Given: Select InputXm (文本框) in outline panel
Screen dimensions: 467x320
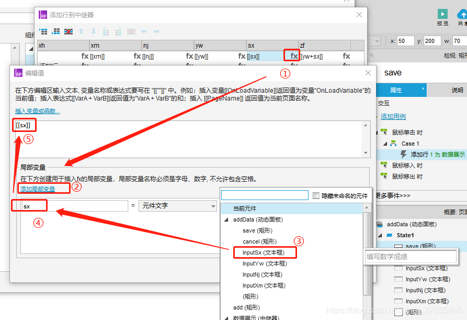Looking at the screenshot, I should tap(427, 301).
